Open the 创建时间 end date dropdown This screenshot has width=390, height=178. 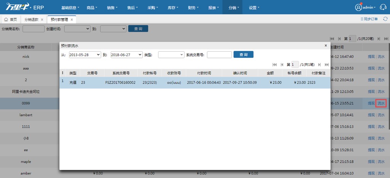(x=113, y=29)
